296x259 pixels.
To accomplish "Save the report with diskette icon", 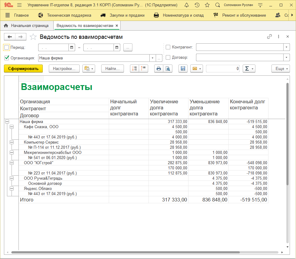I will point(183,69).
